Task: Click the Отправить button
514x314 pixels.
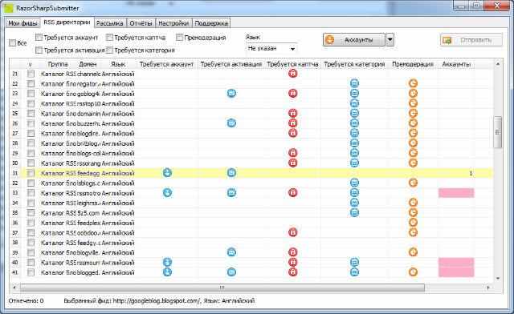Action: [471, 40]
